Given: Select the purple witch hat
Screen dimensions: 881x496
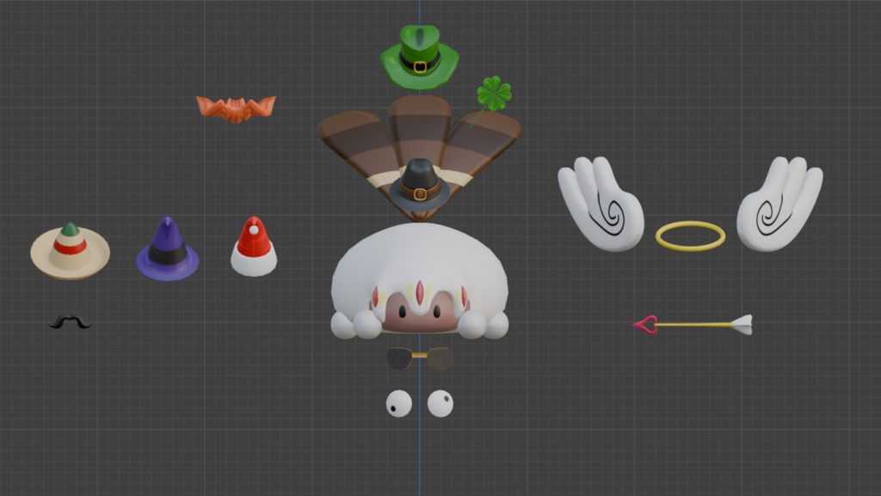Looking at the screenshot, I should (168, 249).
